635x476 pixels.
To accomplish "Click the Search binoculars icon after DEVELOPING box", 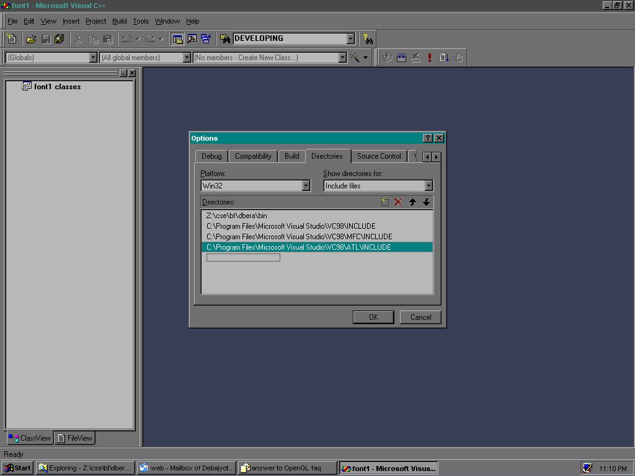I will (368, 39).
